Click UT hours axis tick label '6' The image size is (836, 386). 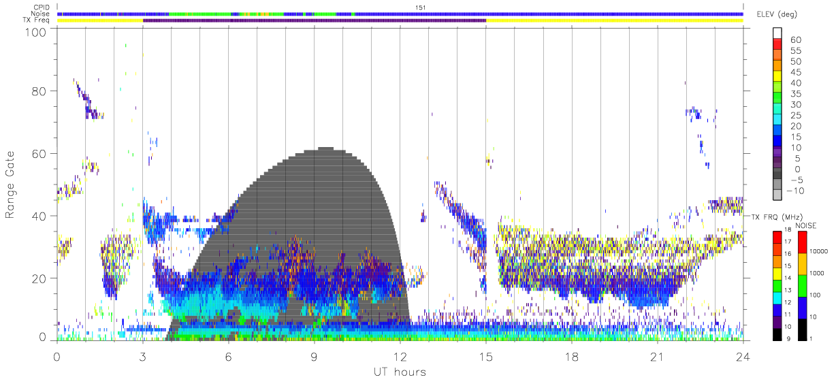(x=229, y=356)
